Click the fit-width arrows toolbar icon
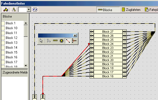The height and width of the screenshot is (100, 158). pos(35,10)
